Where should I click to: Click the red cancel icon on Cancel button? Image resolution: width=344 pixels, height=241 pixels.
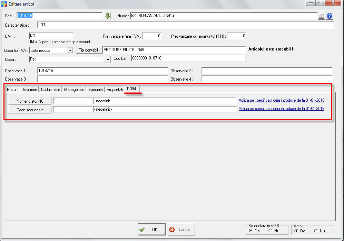click(x=173, y=229)
